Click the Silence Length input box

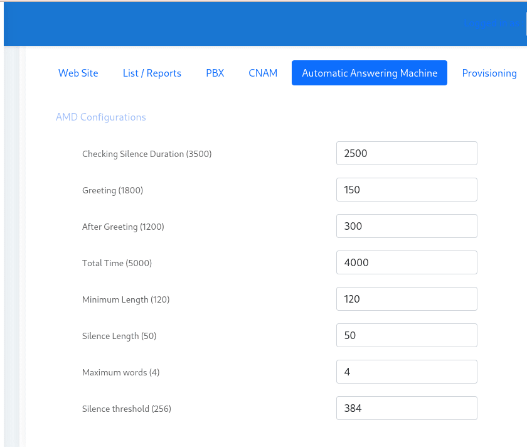(x=407, y=335)
